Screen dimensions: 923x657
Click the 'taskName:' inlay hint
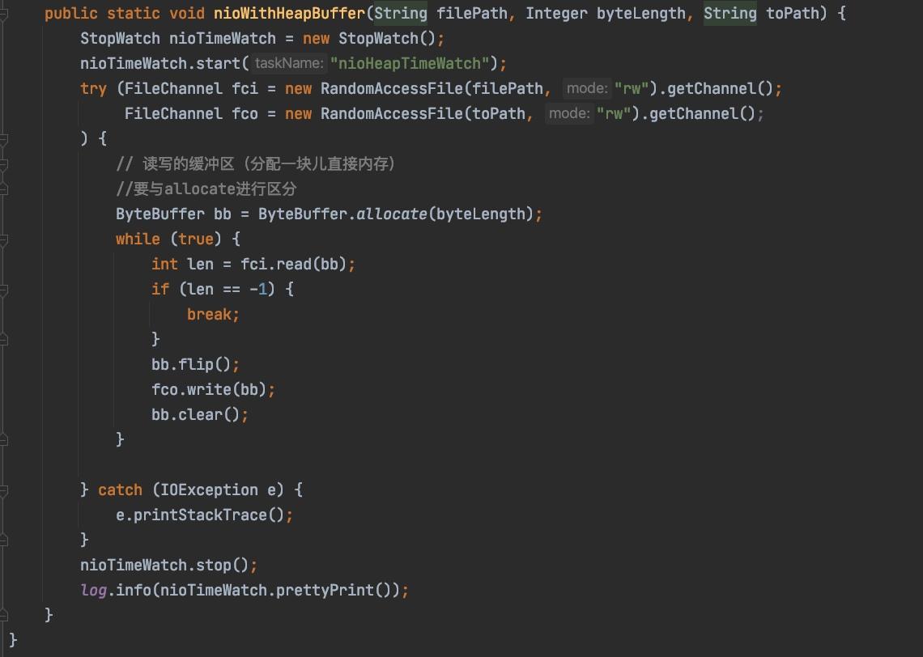tap(288, 63)
